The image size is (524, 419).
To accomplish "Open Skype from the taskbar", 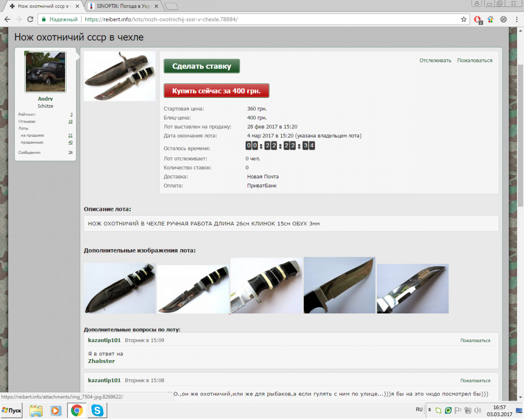I will 97,411.
